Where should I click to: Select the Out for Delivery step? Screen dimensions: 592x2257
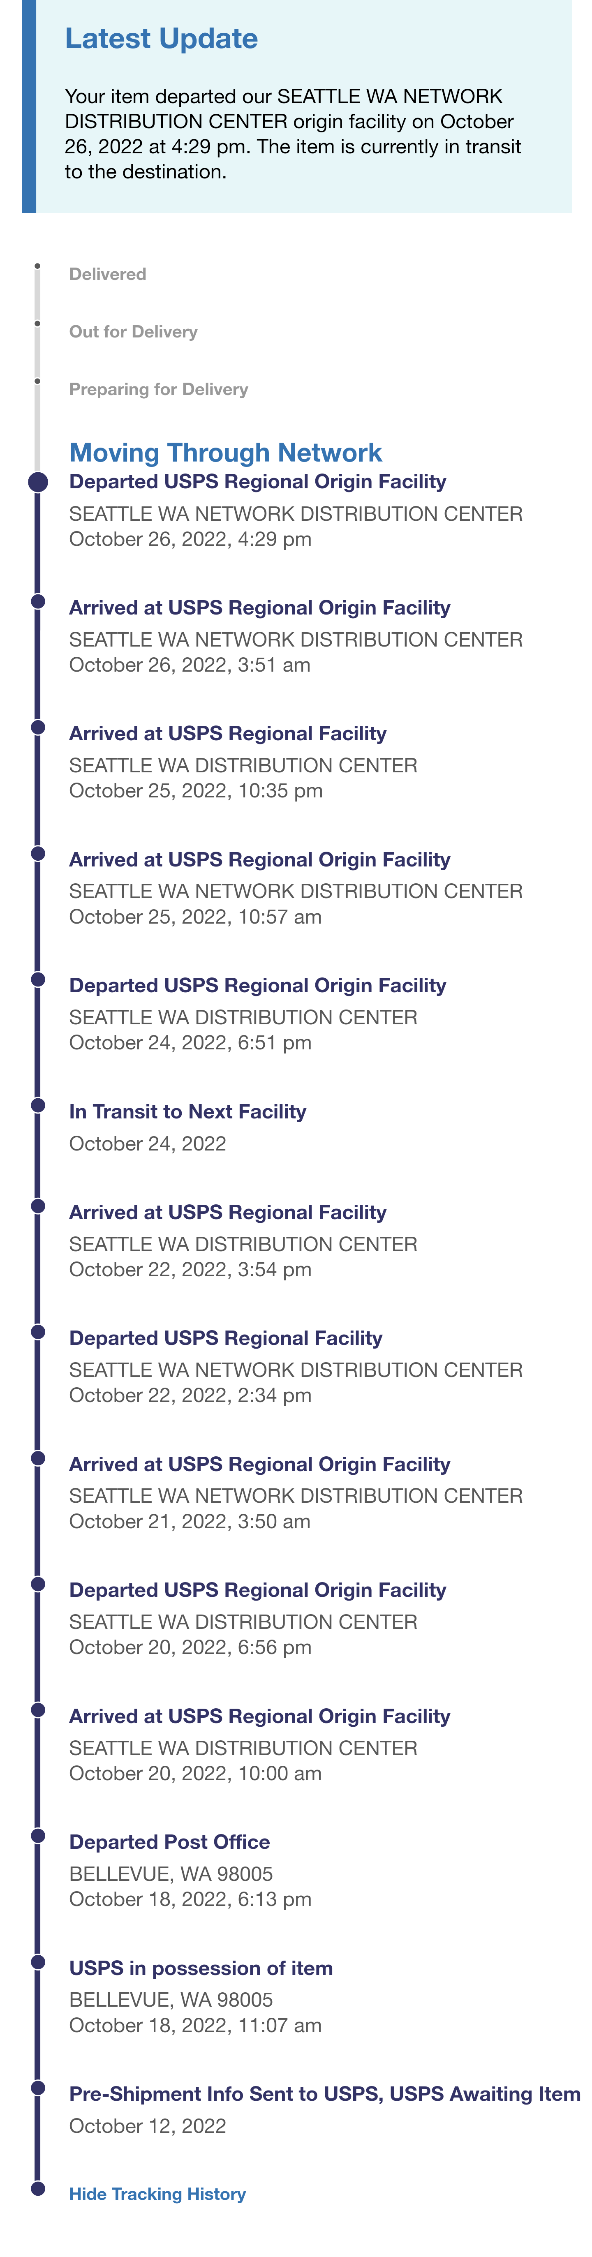pyautogui.click(x=133, y=331)
